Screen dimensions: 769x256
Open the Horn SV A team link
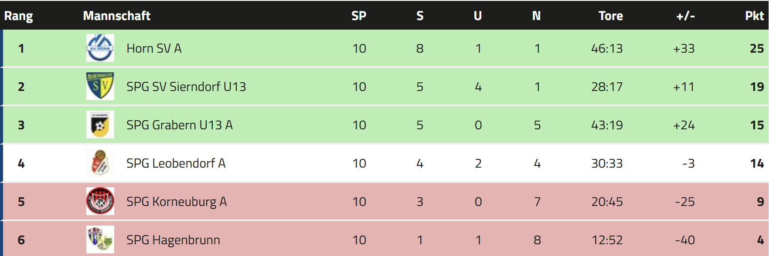(x=154, y=48)
